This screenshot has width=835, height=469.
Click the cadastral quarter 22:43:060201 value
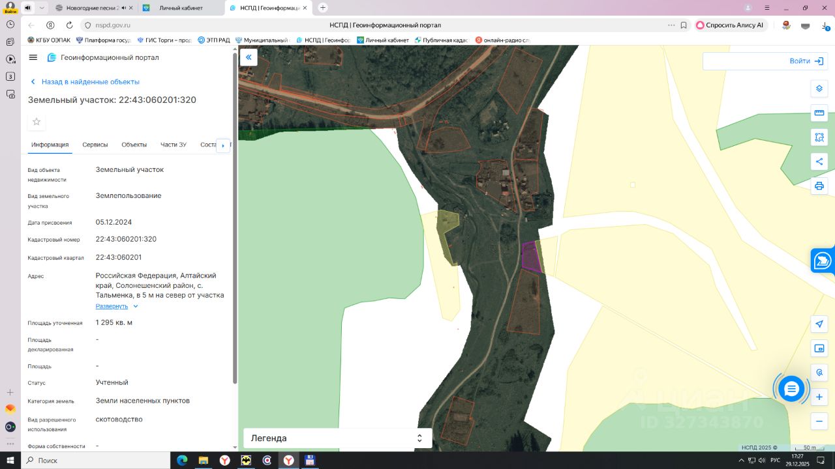pyautogui.click(x=119, y=257)
